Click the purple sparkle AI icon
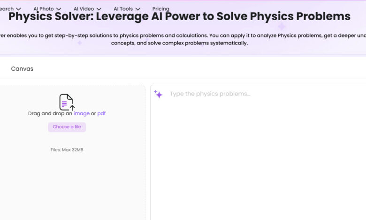 [x=158, y=94]
